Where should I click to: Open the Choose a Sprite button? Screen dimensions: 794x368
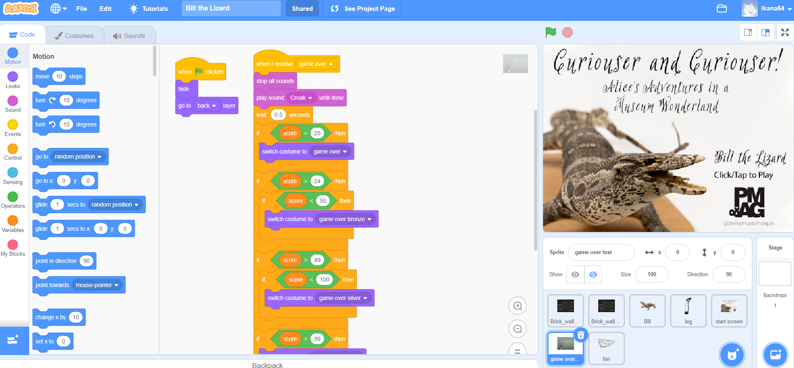point(732,354)
